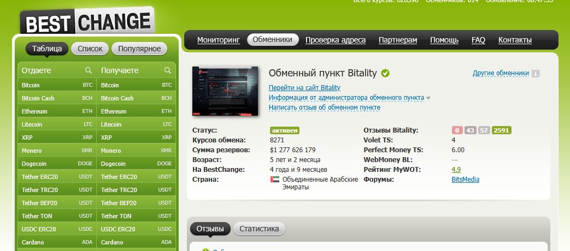Viewport: 570px width, 251px height.
Task: Switch to the Таблица tab
Action: [x=47, y=49]
